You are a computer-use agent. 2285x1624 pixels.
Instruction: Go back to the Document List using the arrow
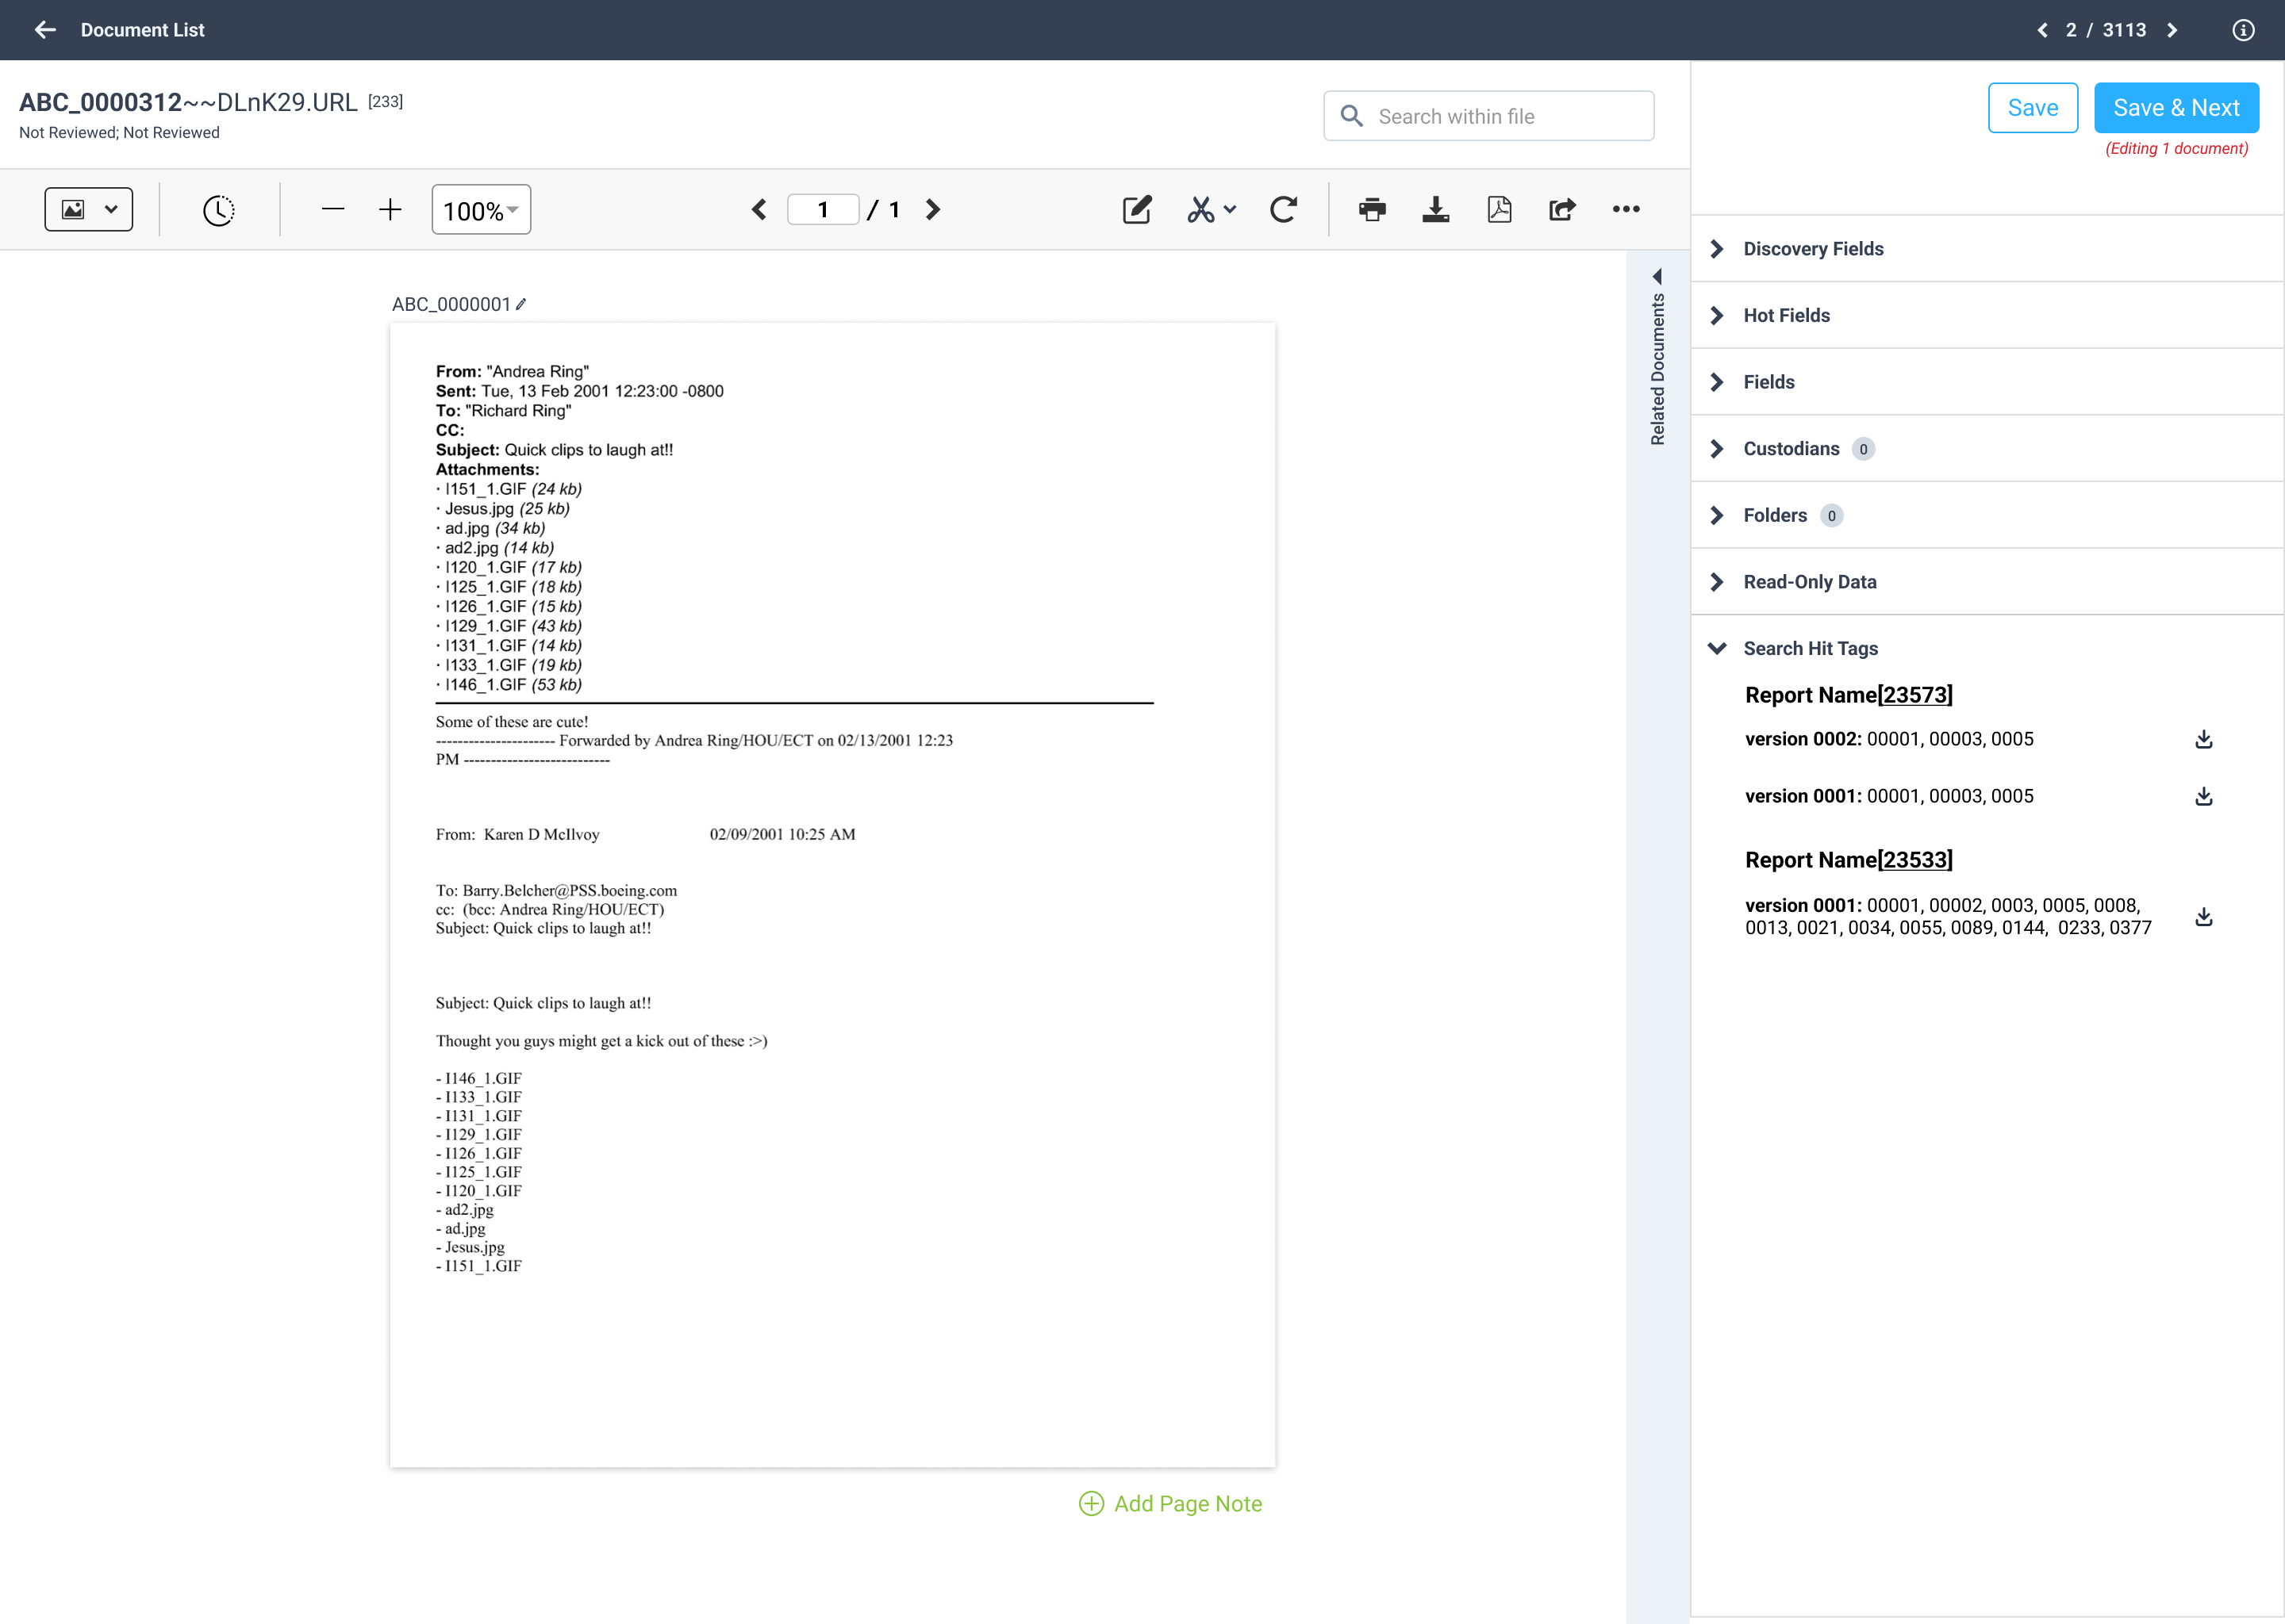tap(45, 30)
